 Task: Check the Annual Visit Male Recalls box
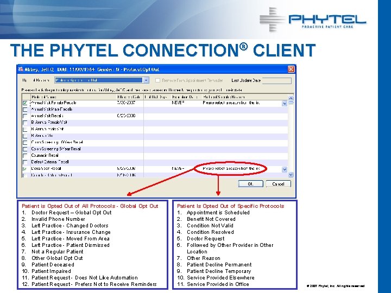[x=25, y=110]
